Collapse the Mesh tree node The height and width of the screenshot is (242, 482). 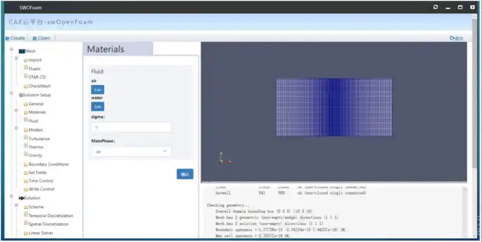click(11, 49)
